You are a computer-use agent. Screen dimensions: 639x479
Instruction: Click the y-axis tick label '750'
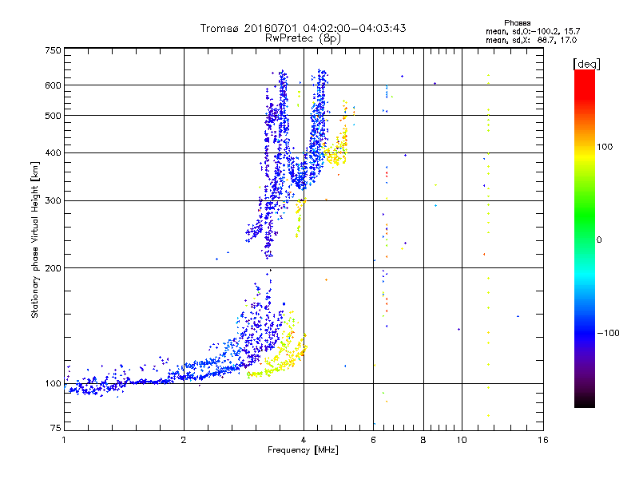pyautogui.click(x=53, y=50)
